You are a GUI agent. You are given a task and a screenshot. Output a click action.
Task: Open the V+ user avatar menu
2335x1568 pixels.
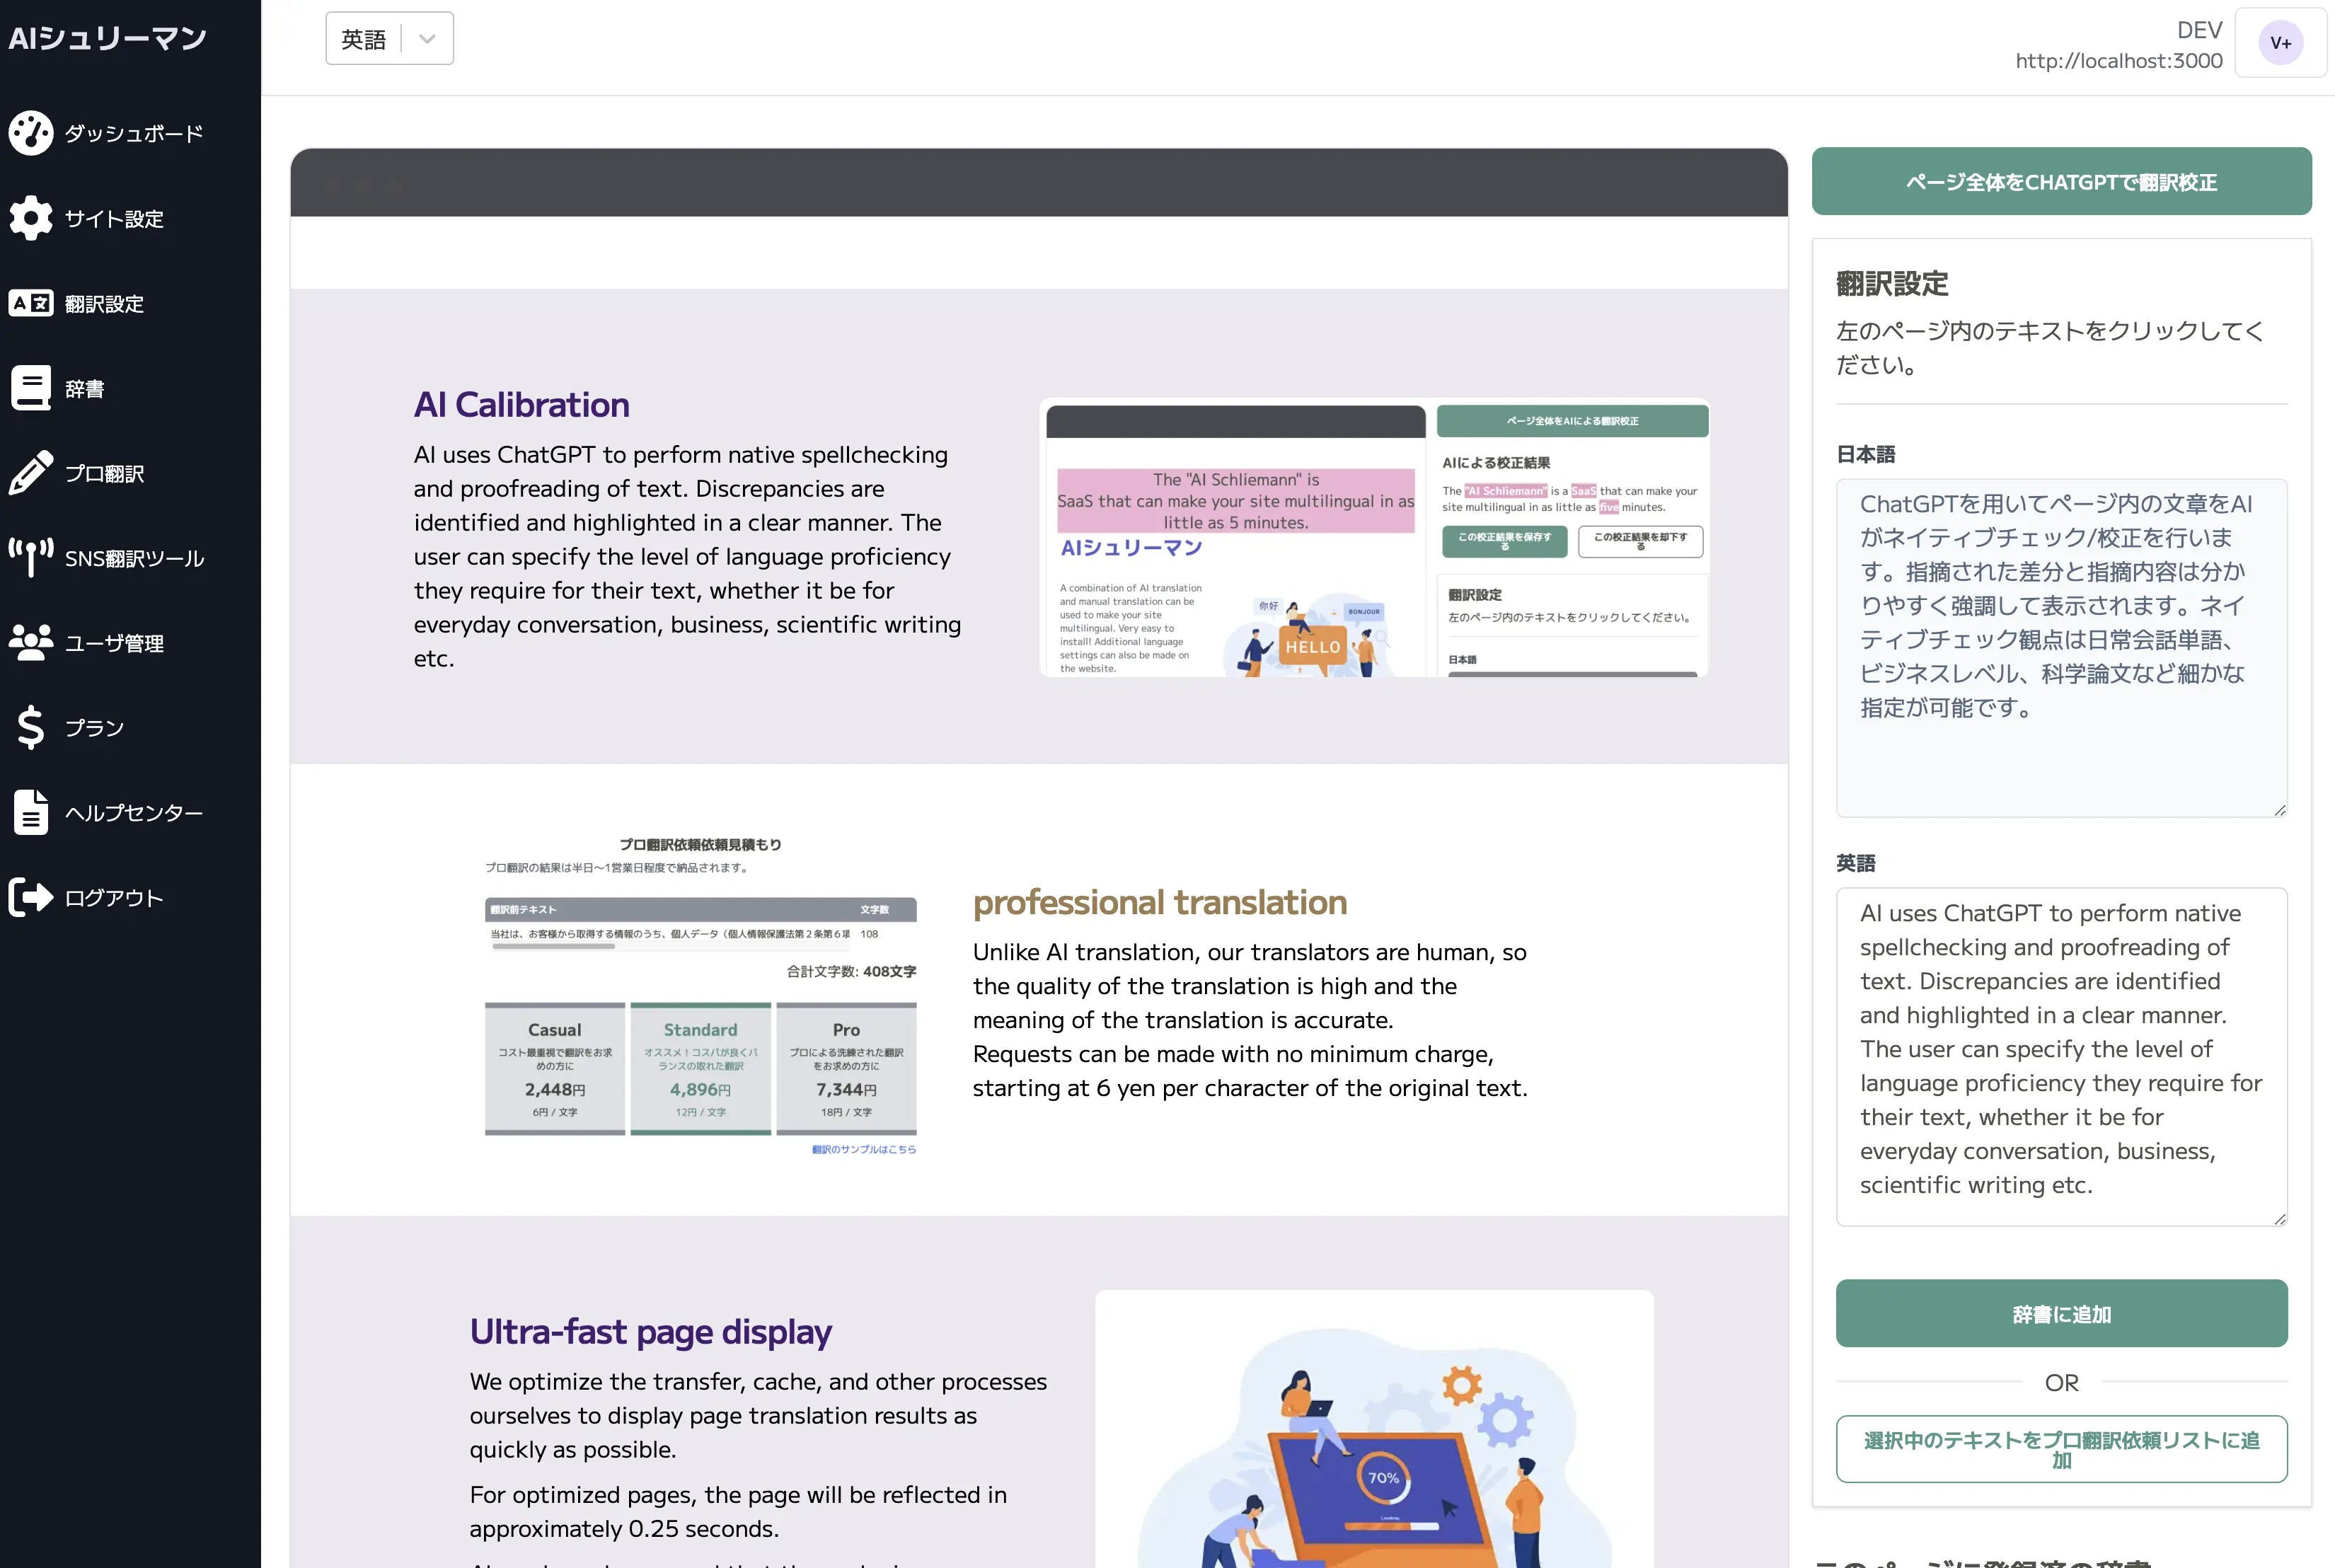(x=2280, y=43)
